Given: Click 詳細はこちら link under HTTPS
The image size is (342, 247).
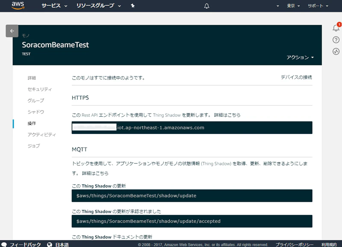Looking at the screenshot, I should pos(227,115).
